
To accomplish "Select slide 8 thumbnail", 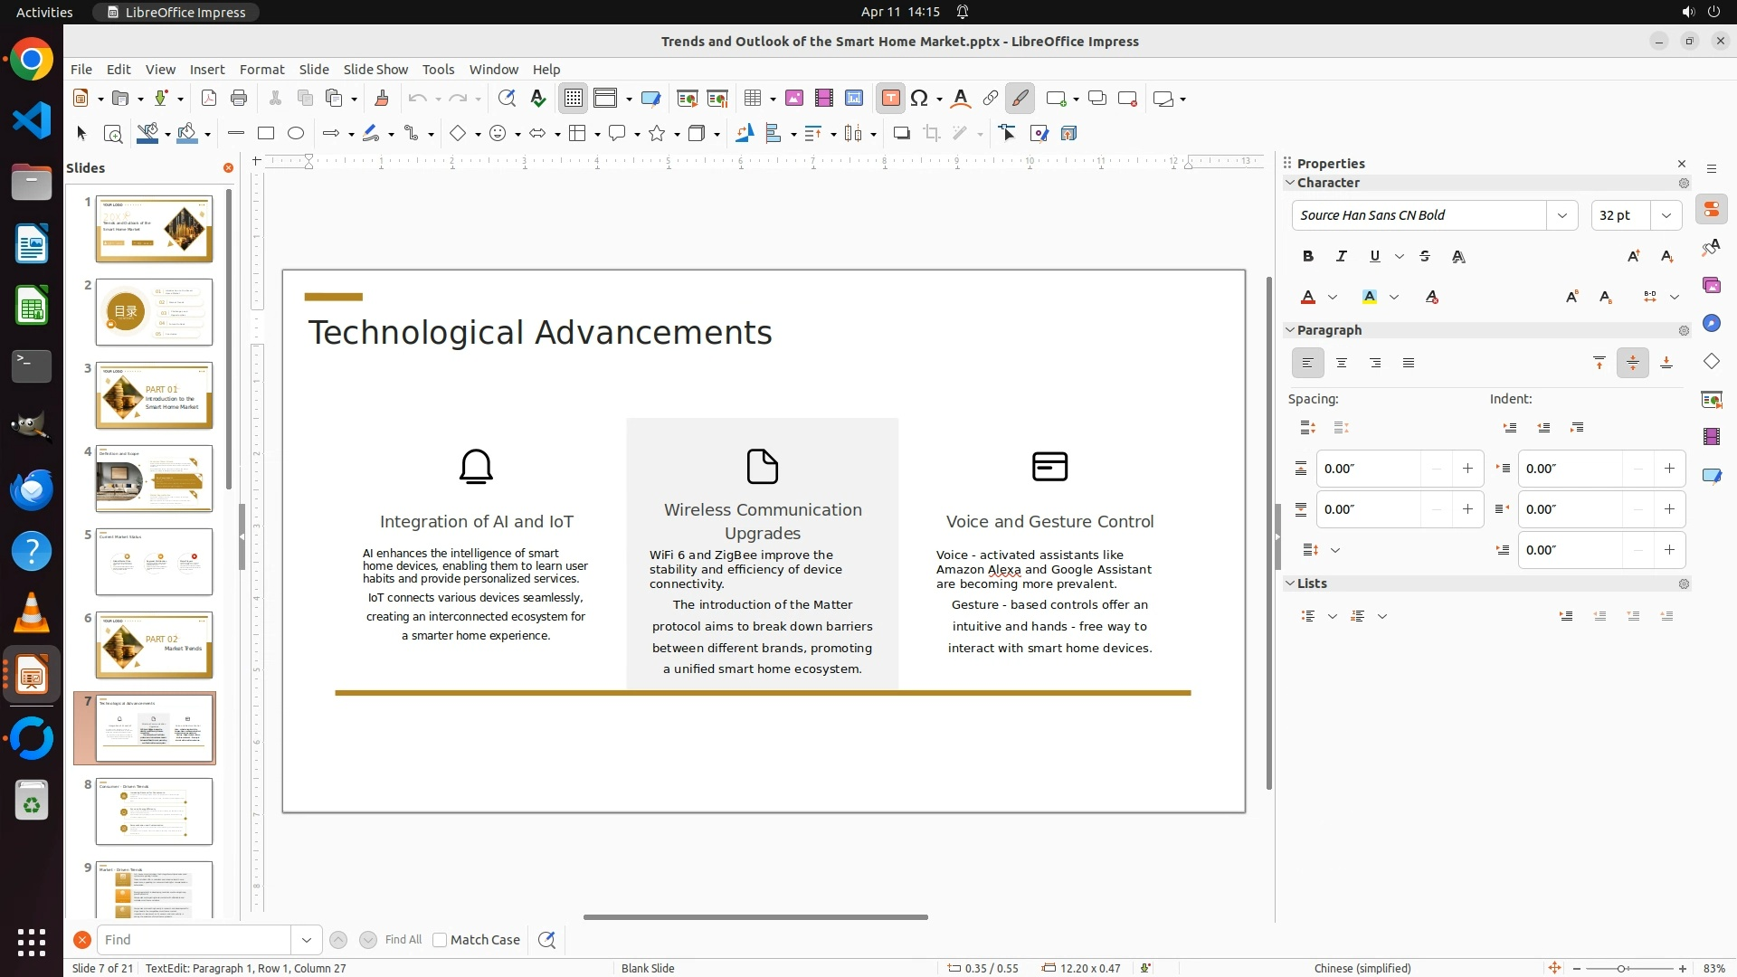I will (154, 811).
